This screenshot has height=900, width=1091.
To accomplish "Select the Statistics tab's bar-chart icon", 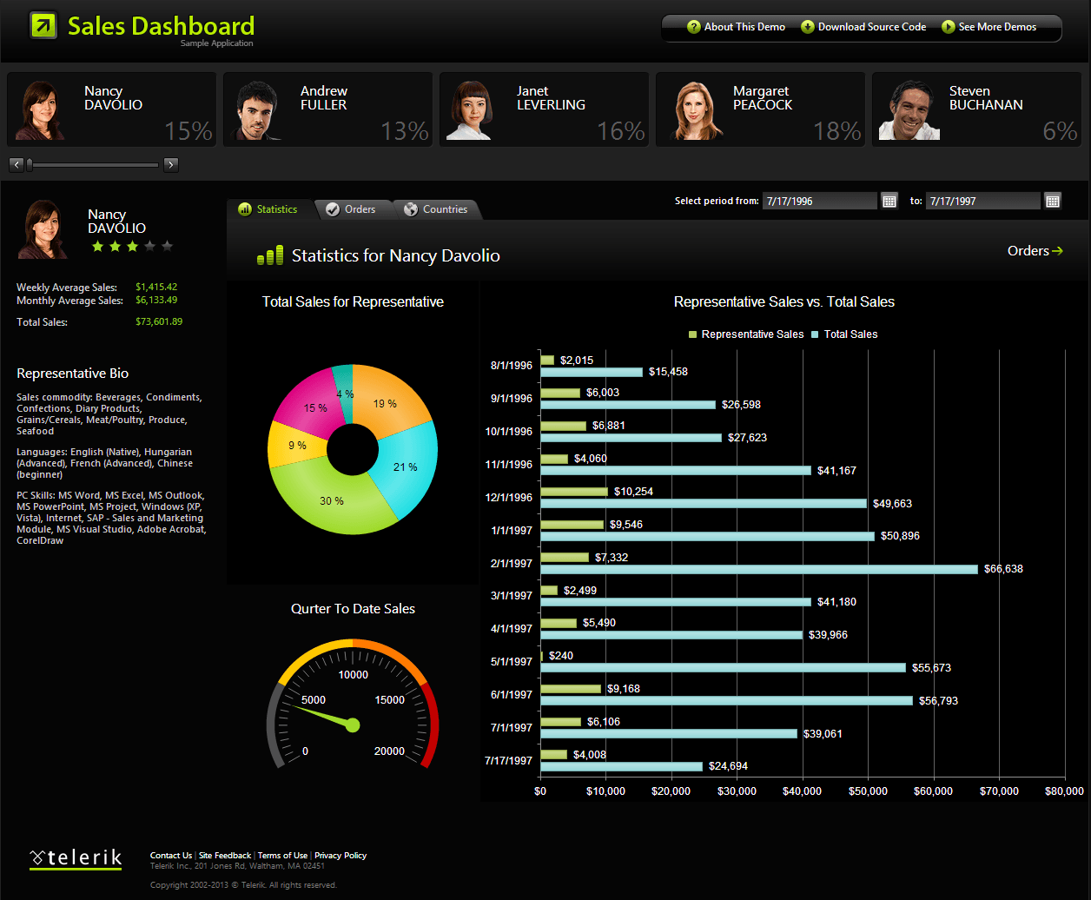I will click(245, 208).
